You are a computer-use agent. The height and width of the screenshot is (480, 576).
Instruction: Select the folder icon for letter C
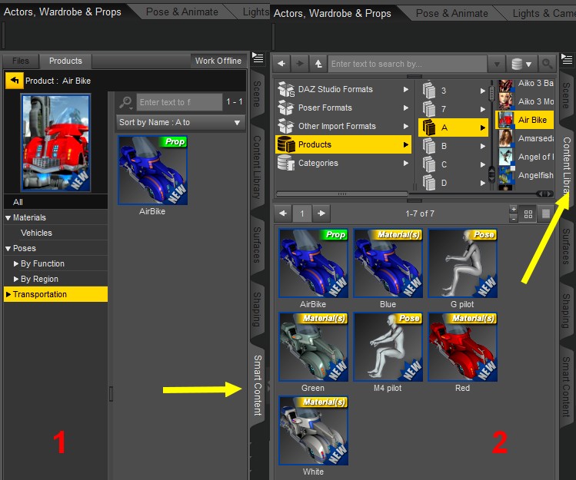(428, 164)
